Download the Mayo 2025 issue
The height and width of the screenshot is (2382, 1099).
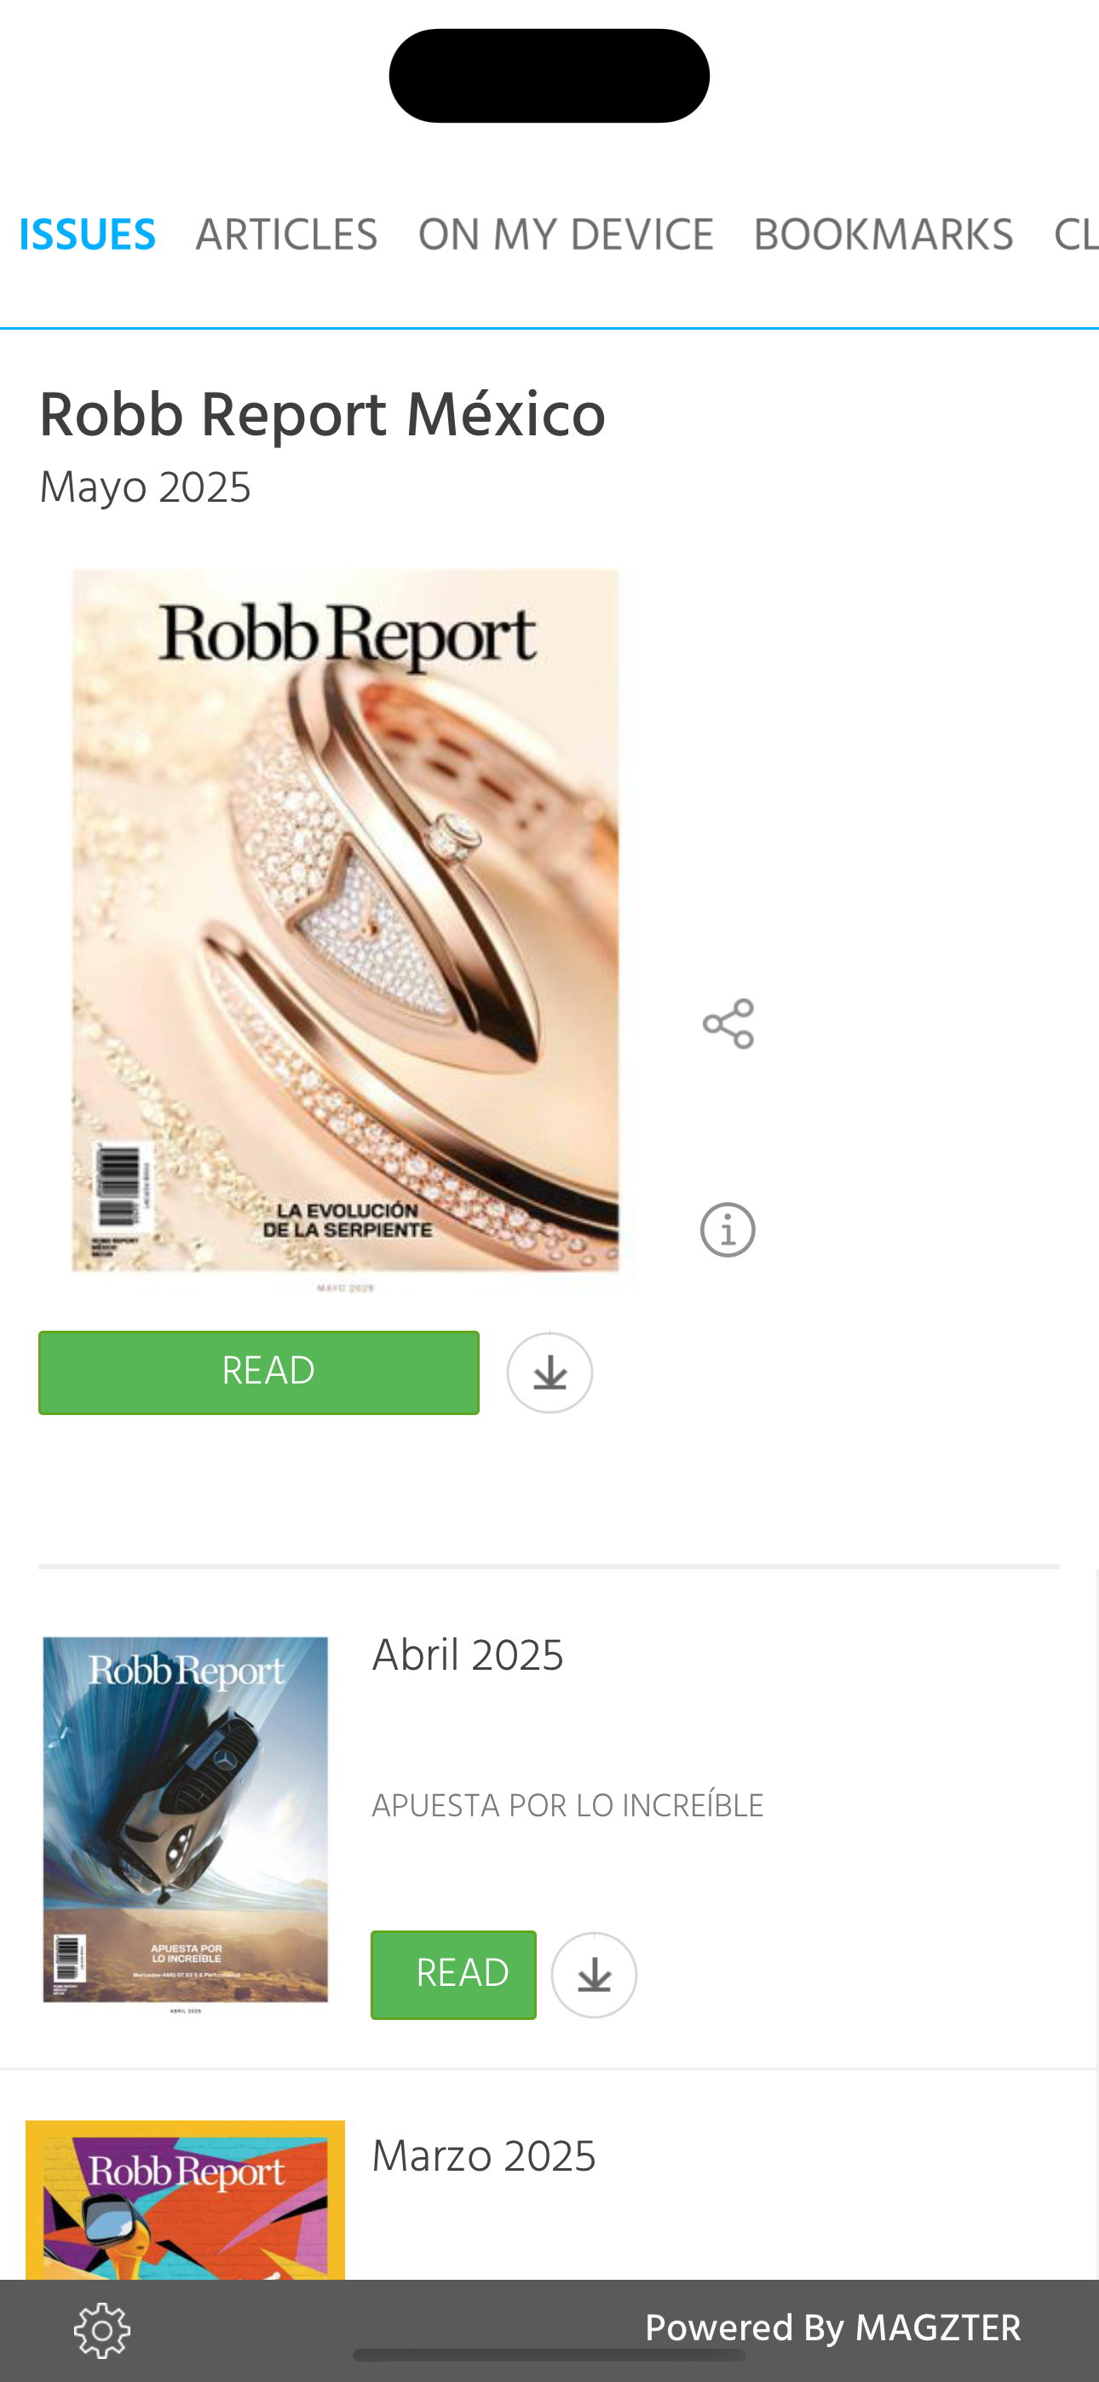click(x=549, y=1372)
